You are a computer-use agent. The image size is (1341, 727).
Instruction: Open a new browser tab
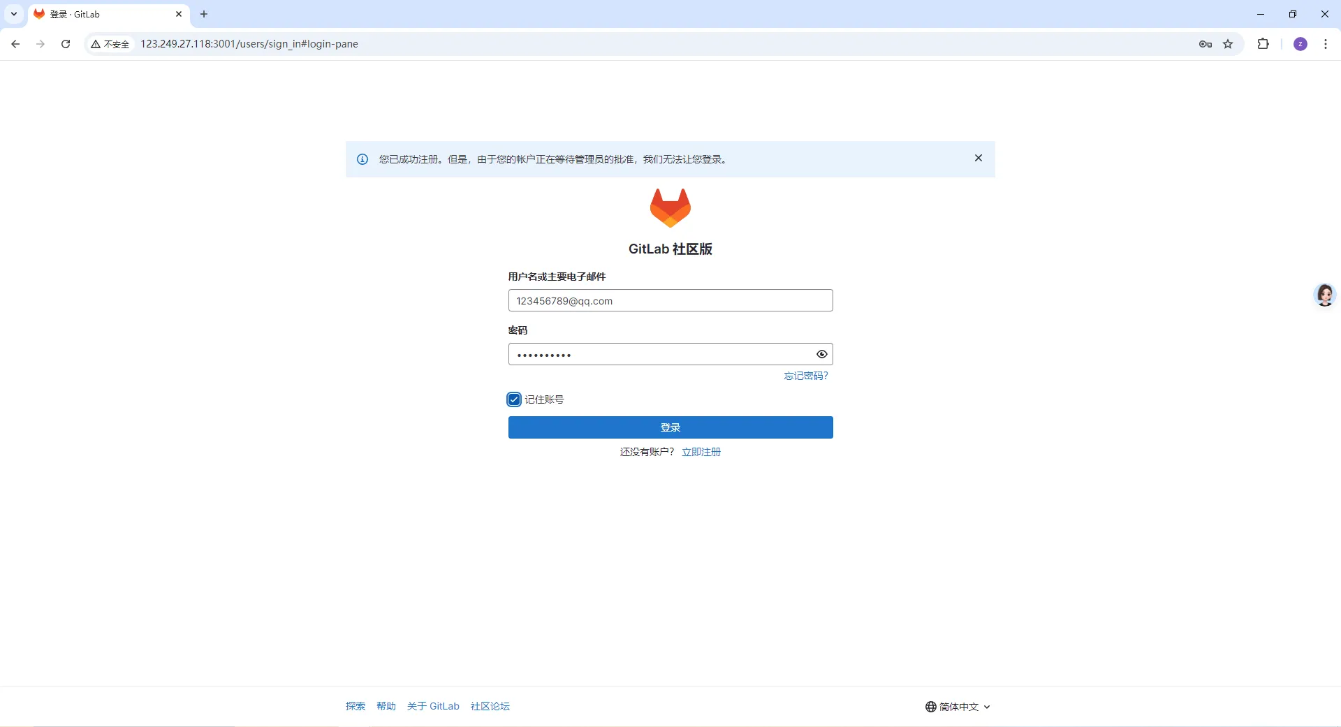click(x=204, y=14)
